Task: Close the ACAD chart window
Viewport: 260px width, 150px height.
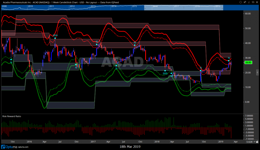Action: [257, 2]
